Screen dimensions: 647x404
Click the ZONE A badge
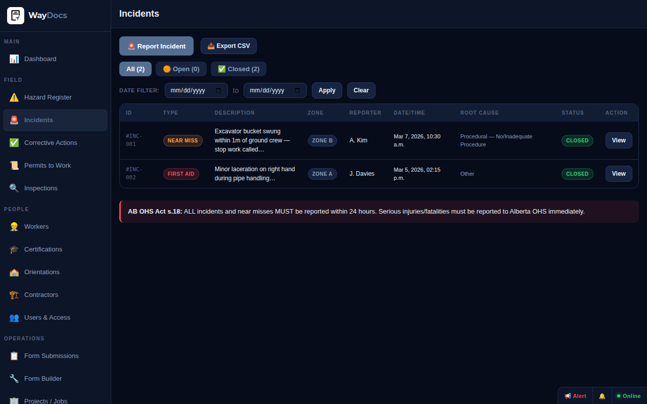click(x=322, y=174)
